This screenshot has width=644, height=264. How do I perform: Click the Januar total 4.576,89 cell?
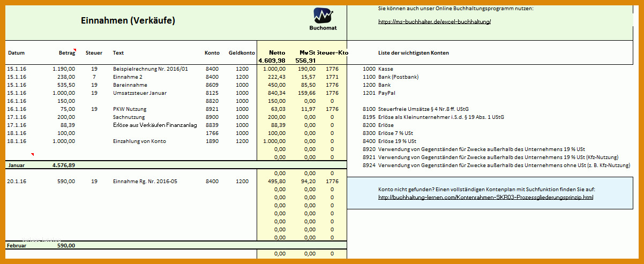(x=64, y=165)
